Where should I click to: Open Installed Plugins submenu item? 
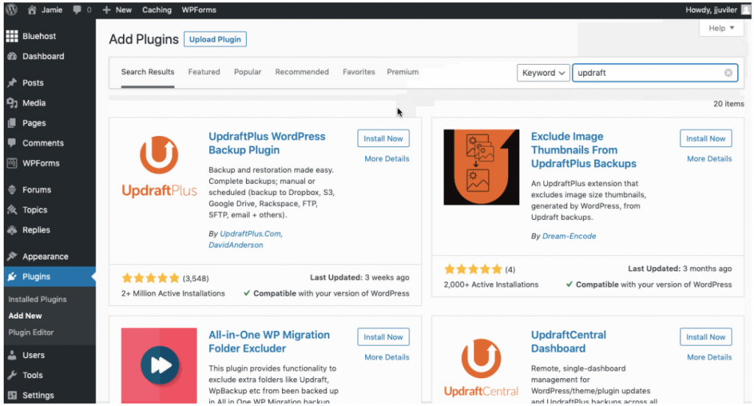click(38, 299)
